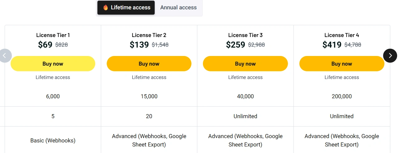Click Basic (Webhooks) cell in Tier 1
The height and width of the screenshot is (153, 399).
(53, 141)
